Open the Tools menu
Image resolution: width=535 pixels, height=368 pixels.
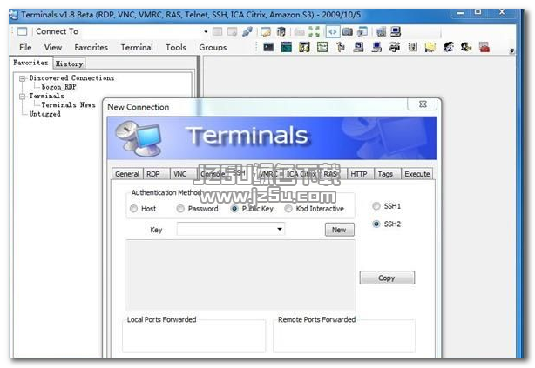click(176, 47)
